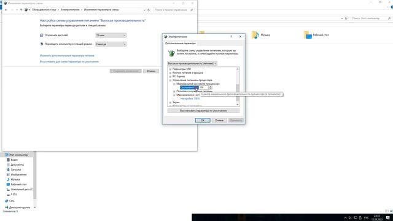Open the sleep mode time dropdown
Screen dimensions: 393x221
(x=111, y=44)
